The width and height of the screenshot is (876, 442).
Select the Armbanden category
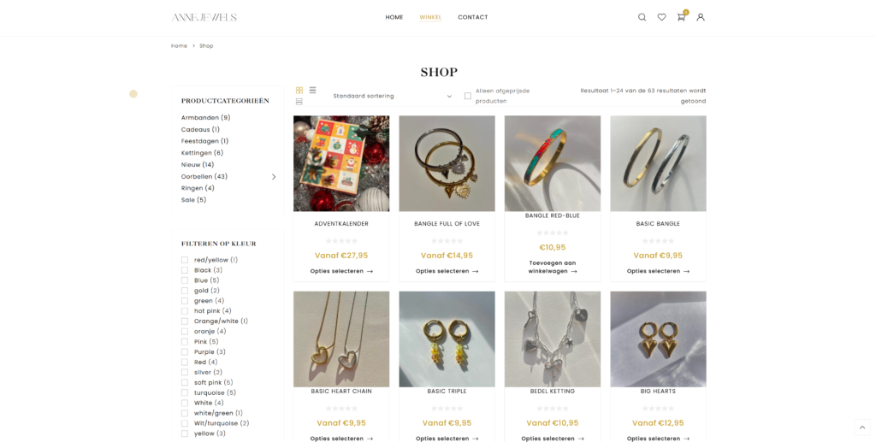[205, 118]
